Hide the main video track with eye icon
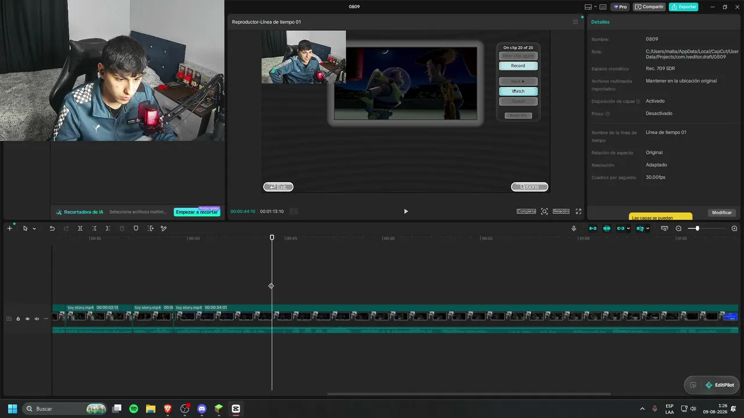 pyautogui.click(x=27, y=319)
